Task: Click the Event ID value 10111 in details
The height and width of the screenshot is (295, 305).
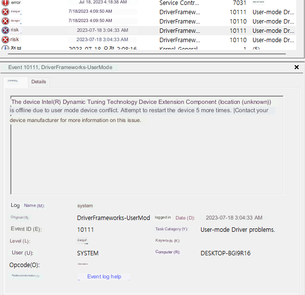Action: pos(85,229)
